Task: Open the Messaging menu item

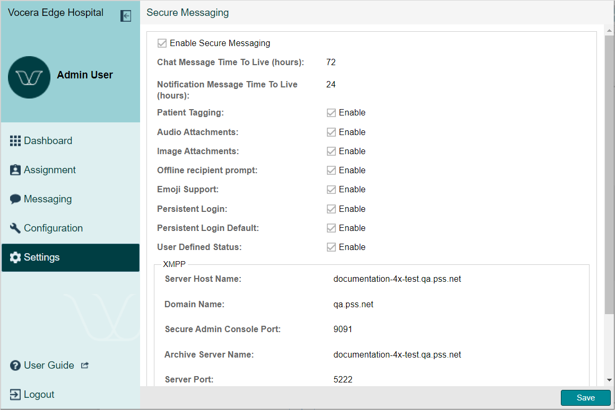Action: [48, 199]
